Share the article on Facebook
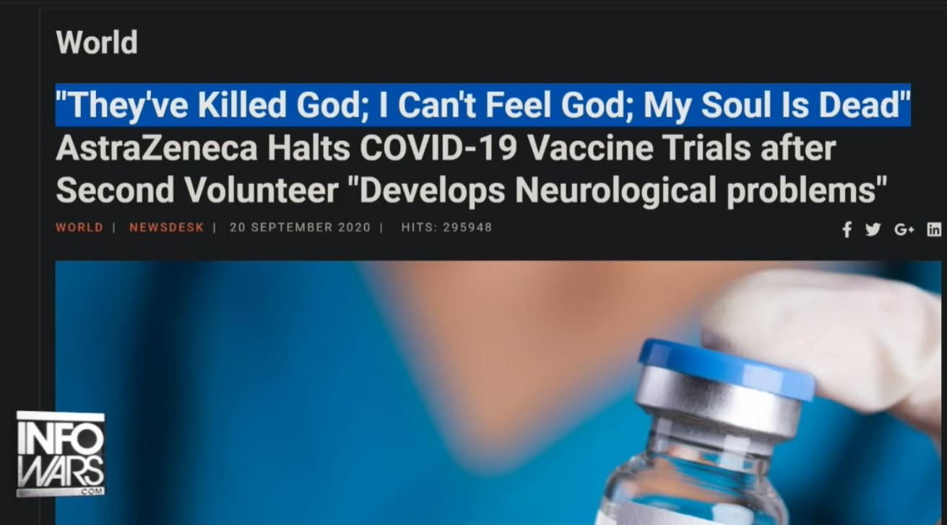The image size is (947, 525). 847,230
